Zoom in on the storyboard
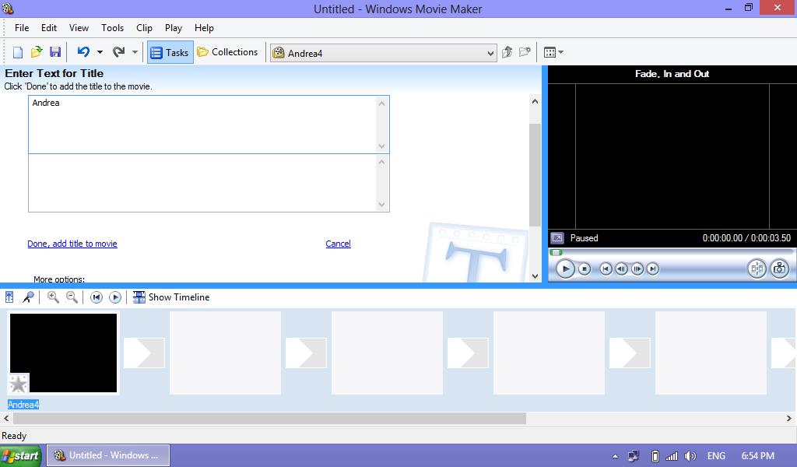Viewport: 797px width, 467px height. (53, 297)
